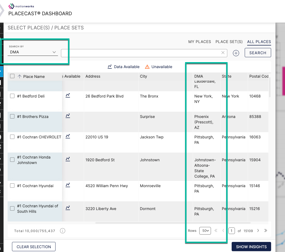
Task: Click the DMA column header
Action: point(199,77)
